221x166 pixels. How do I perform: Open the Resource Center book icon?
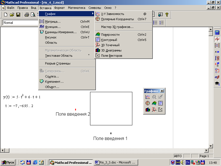(161, 14)
